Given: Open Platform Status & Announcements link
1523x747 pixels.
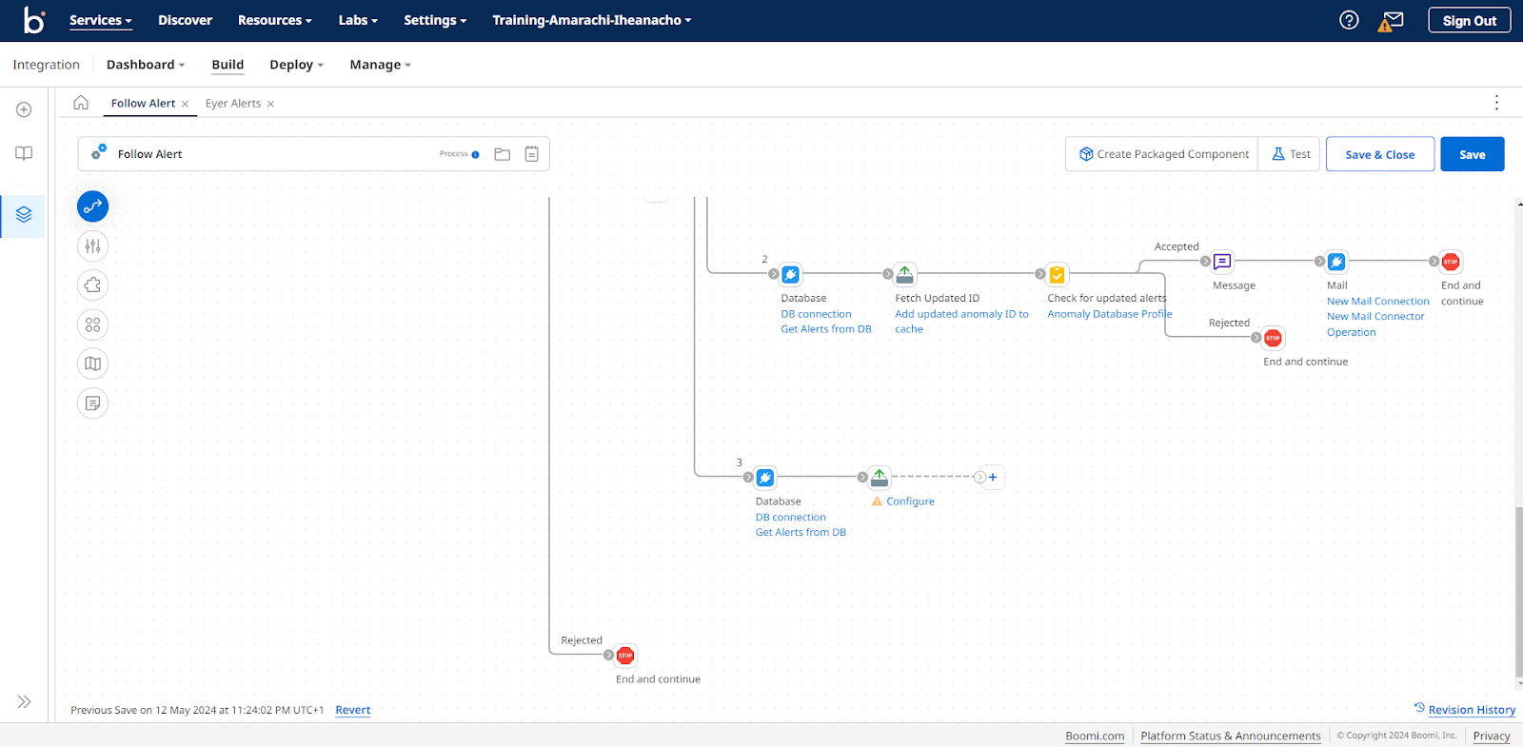Looking at the screenshot, I should (x=1231, y=736).
